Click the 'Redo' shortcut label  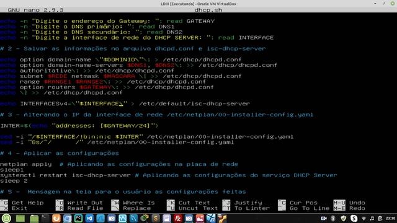pos(357,208)
